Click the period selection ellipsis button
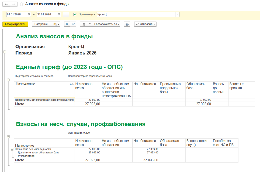The image size is (260, 172). coord(66,14)
